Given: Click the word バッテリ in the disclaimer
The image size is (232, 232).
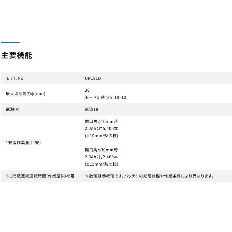Looking at the screenshot, I should tap(132, 176).
